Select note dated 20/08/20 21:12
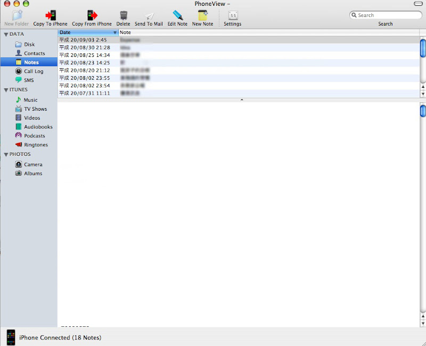The width and height of the screenshot is (426, 346). (239, 70)
